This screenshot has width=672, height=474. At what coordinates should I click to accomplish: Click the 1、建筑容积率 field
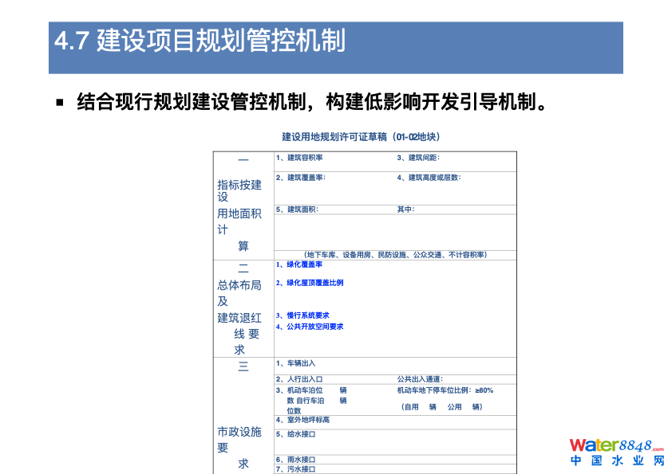coord(299,158)
